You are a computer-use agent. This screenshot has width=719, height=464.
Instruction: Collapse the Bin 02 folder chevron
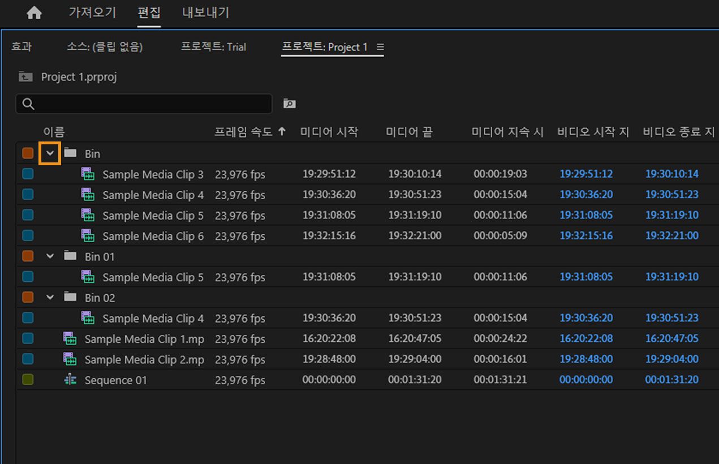pos(50,297)
